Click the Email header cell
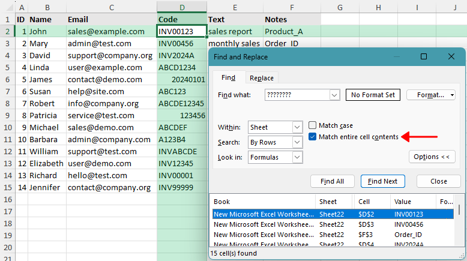Image resolution: width=467 pixels, height=261 pixels. coord(112,20)
